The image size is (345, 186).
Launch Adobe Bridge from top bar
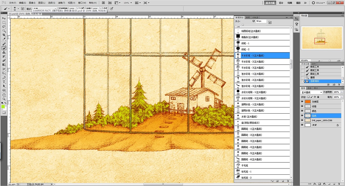click(103, 3)
